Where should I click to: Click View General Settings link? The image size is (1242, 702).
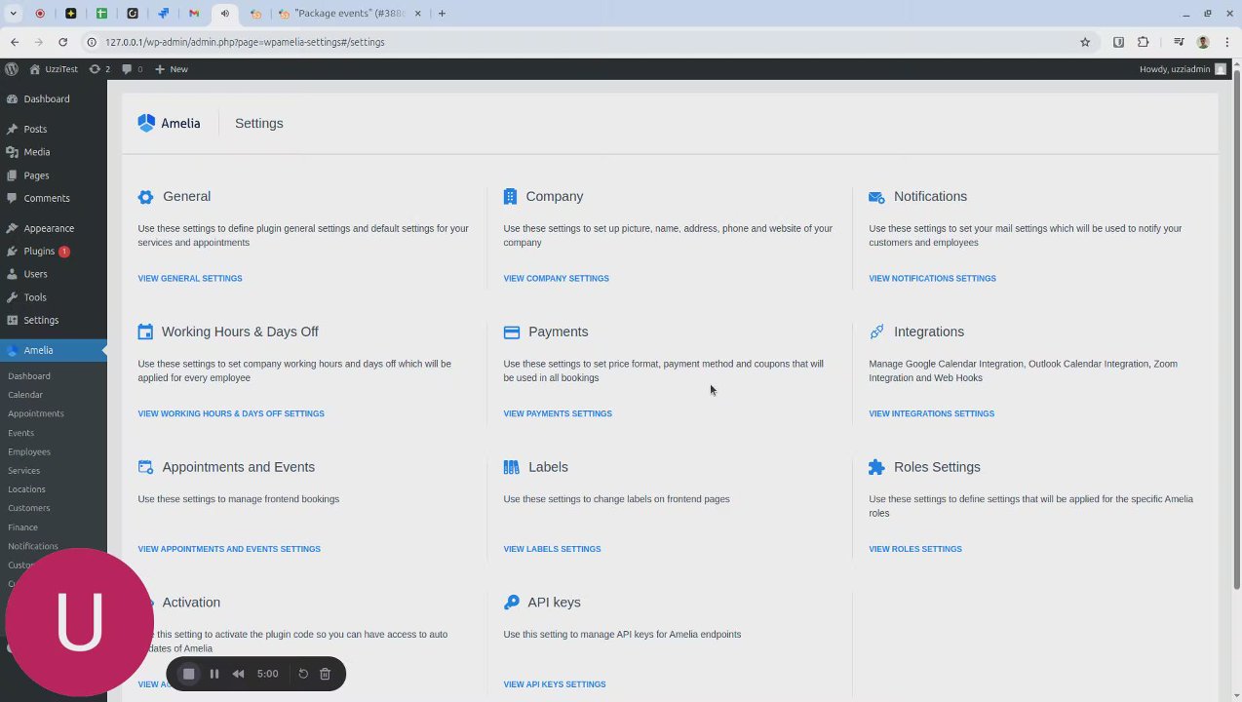click(190, 279)
